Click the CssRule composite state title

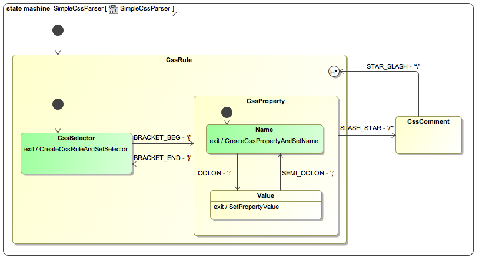tap(179, 60)
